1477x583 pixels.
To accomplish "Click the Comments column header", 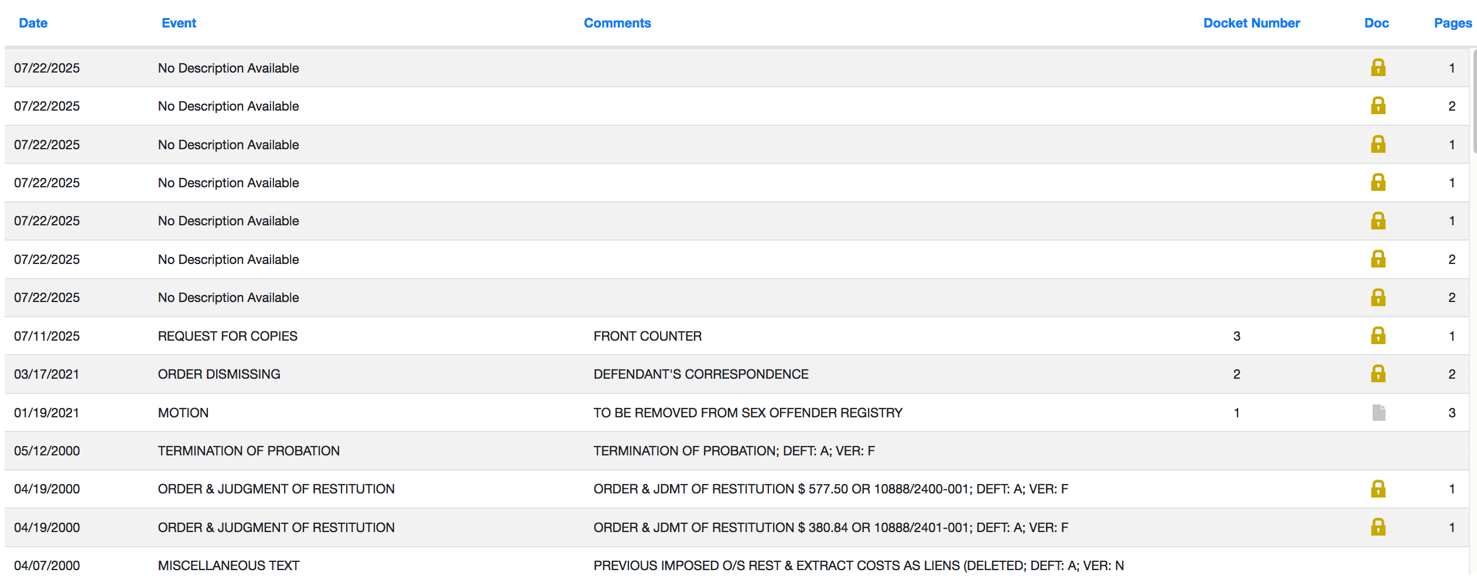I will (x=617, y=23).
